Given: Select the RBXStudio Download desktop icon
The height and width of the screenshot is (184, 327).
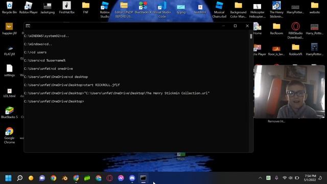Looking at the screenshot, I should point(295,31).
